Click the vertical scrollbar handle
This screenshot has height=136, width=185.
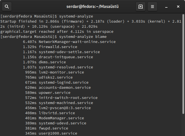click(x=183, y=64)
